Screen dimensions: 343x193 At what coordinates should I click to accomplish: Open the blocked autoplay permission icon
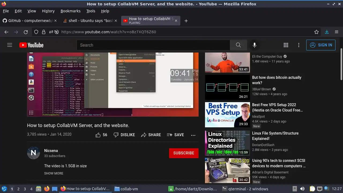(57, 32)
